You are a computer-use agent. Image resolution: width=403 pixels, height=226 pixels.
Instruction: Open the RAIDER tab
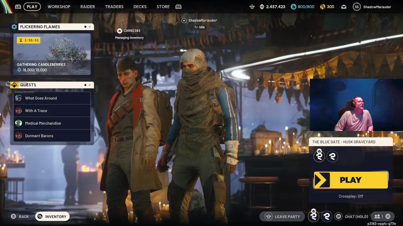coord(88,7)
